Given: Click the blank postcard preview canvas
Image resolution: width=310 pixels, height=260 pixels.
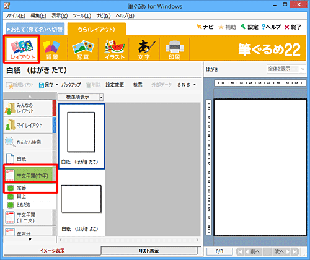Looking at the screenshot, I should click(260, 167).
